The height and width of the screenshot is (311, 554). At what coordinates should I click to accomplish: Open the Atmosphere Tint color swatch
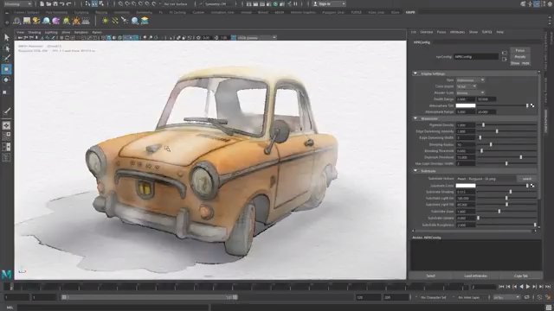click(466, 105)
